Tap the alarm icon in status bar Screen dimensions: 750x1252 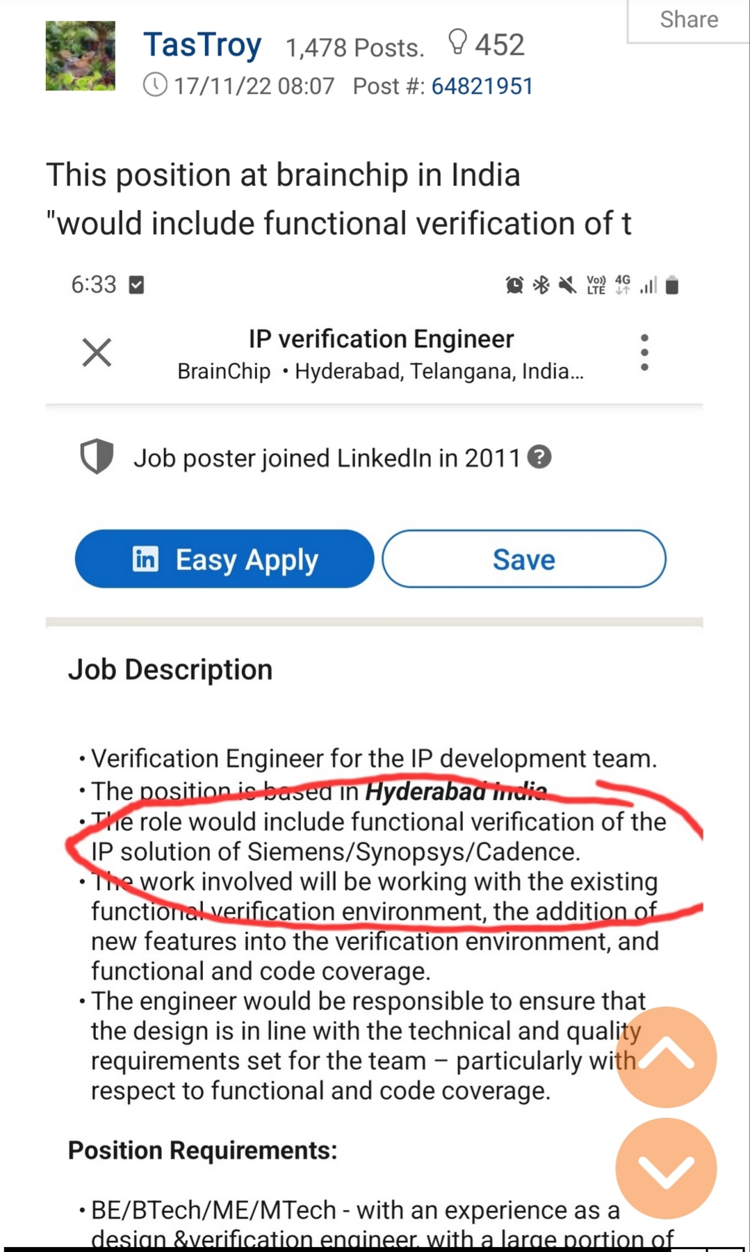coord(514,285)
